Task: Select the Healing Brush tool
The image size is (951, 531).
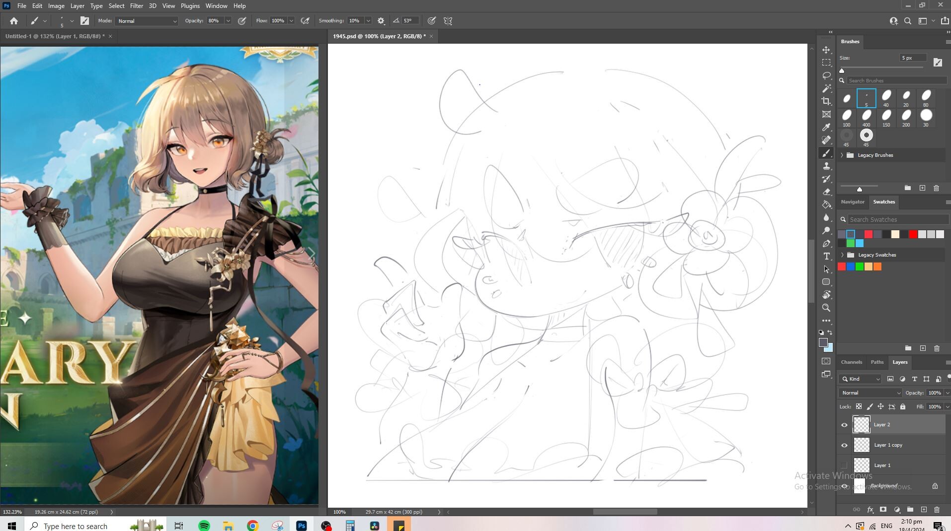Action: click(x=826, y=140)
